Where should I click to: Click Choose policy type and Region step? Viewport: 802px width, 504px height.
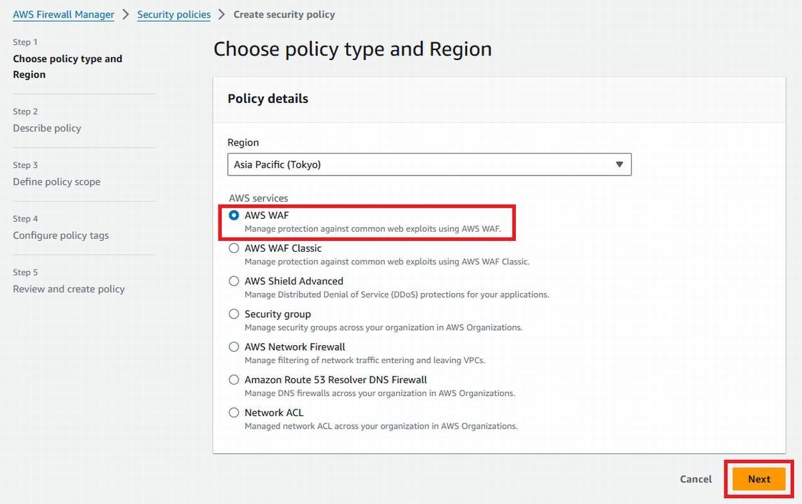tap(68, 67)
